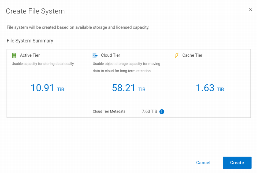Image resolution: width=257 pixels, height=173 pixels.
Task: Click the 10.91 TiB Active Tier capacity
Action: (47, 88)
